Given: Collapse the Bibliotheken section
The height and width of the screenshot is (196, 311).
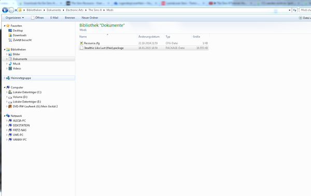Looking at the screenshot, I should 5,50.
